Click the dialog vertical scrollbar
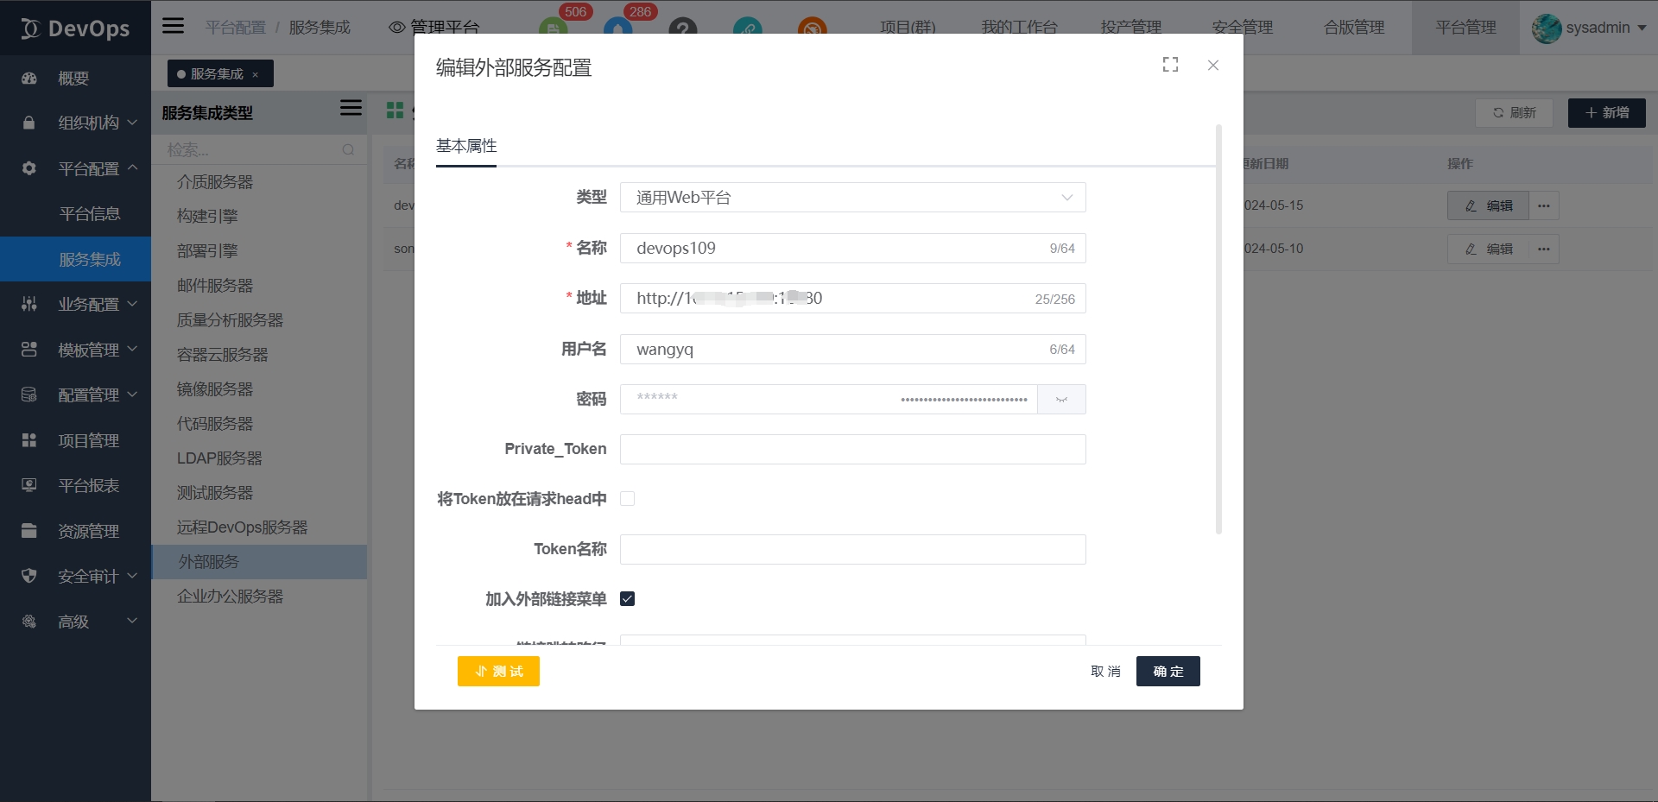Image resolution: width=1658 pixels, height=802 pixels. 1218,328
